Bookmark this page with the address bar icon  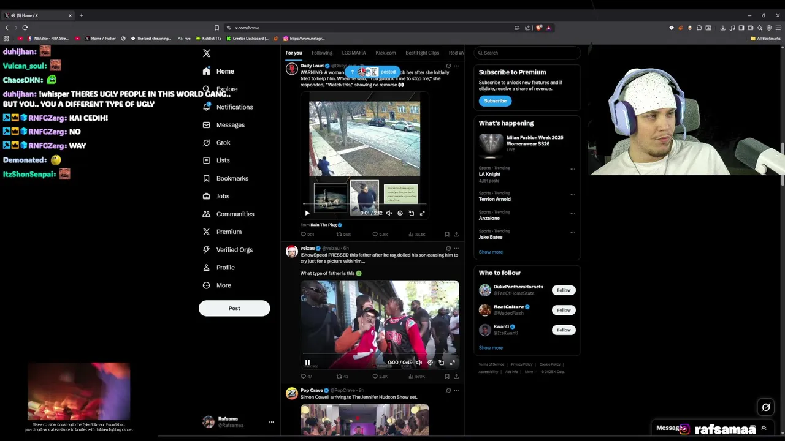pos(216,28)
